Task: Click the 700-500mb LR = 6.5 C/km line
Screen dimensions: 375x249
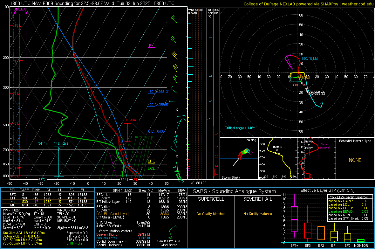Action: 22,244
